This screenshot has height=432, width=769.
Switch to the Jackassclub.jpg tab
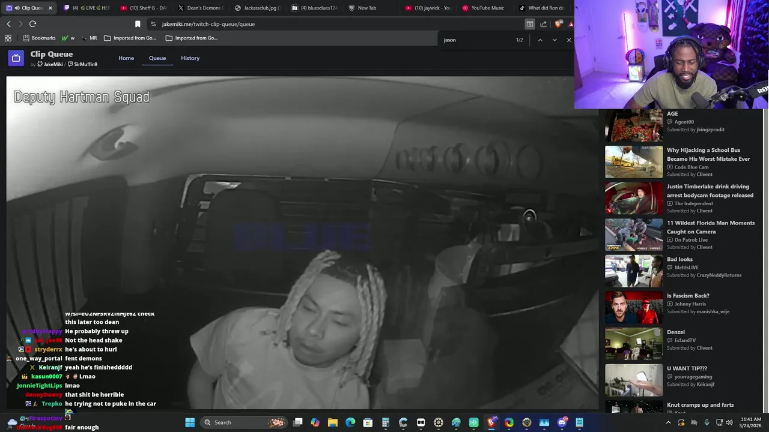(258, 8)
